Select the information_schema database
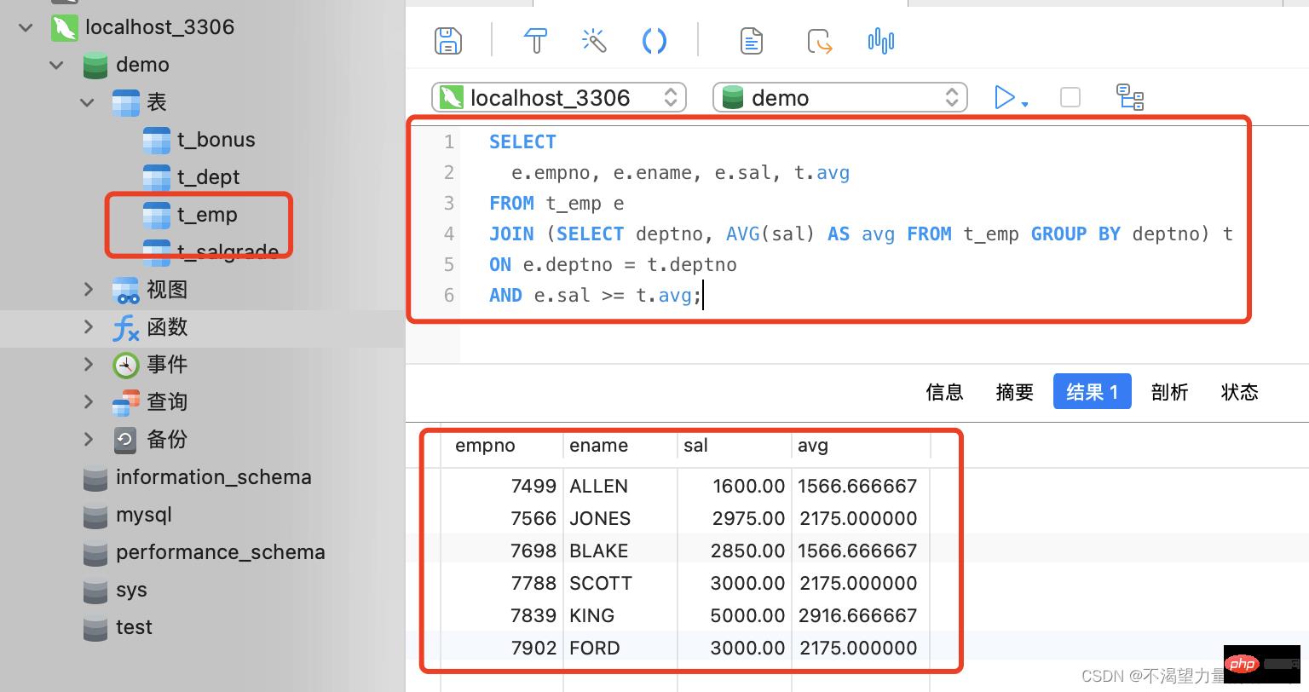This screenshot has height=692, width=1309. 213,477
